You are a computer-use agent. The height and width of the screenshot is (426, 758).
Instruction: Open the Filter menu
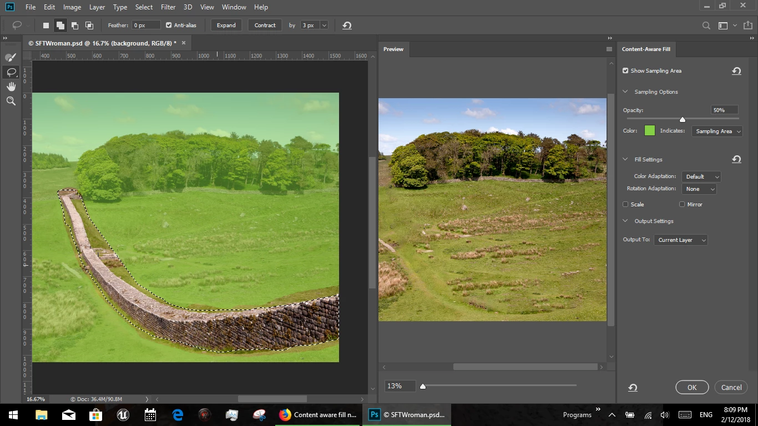click(168, 7)
